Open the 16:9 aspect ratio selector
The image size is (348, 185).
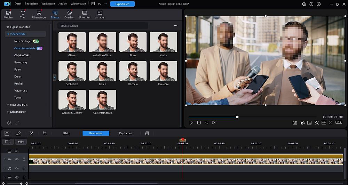339,122
